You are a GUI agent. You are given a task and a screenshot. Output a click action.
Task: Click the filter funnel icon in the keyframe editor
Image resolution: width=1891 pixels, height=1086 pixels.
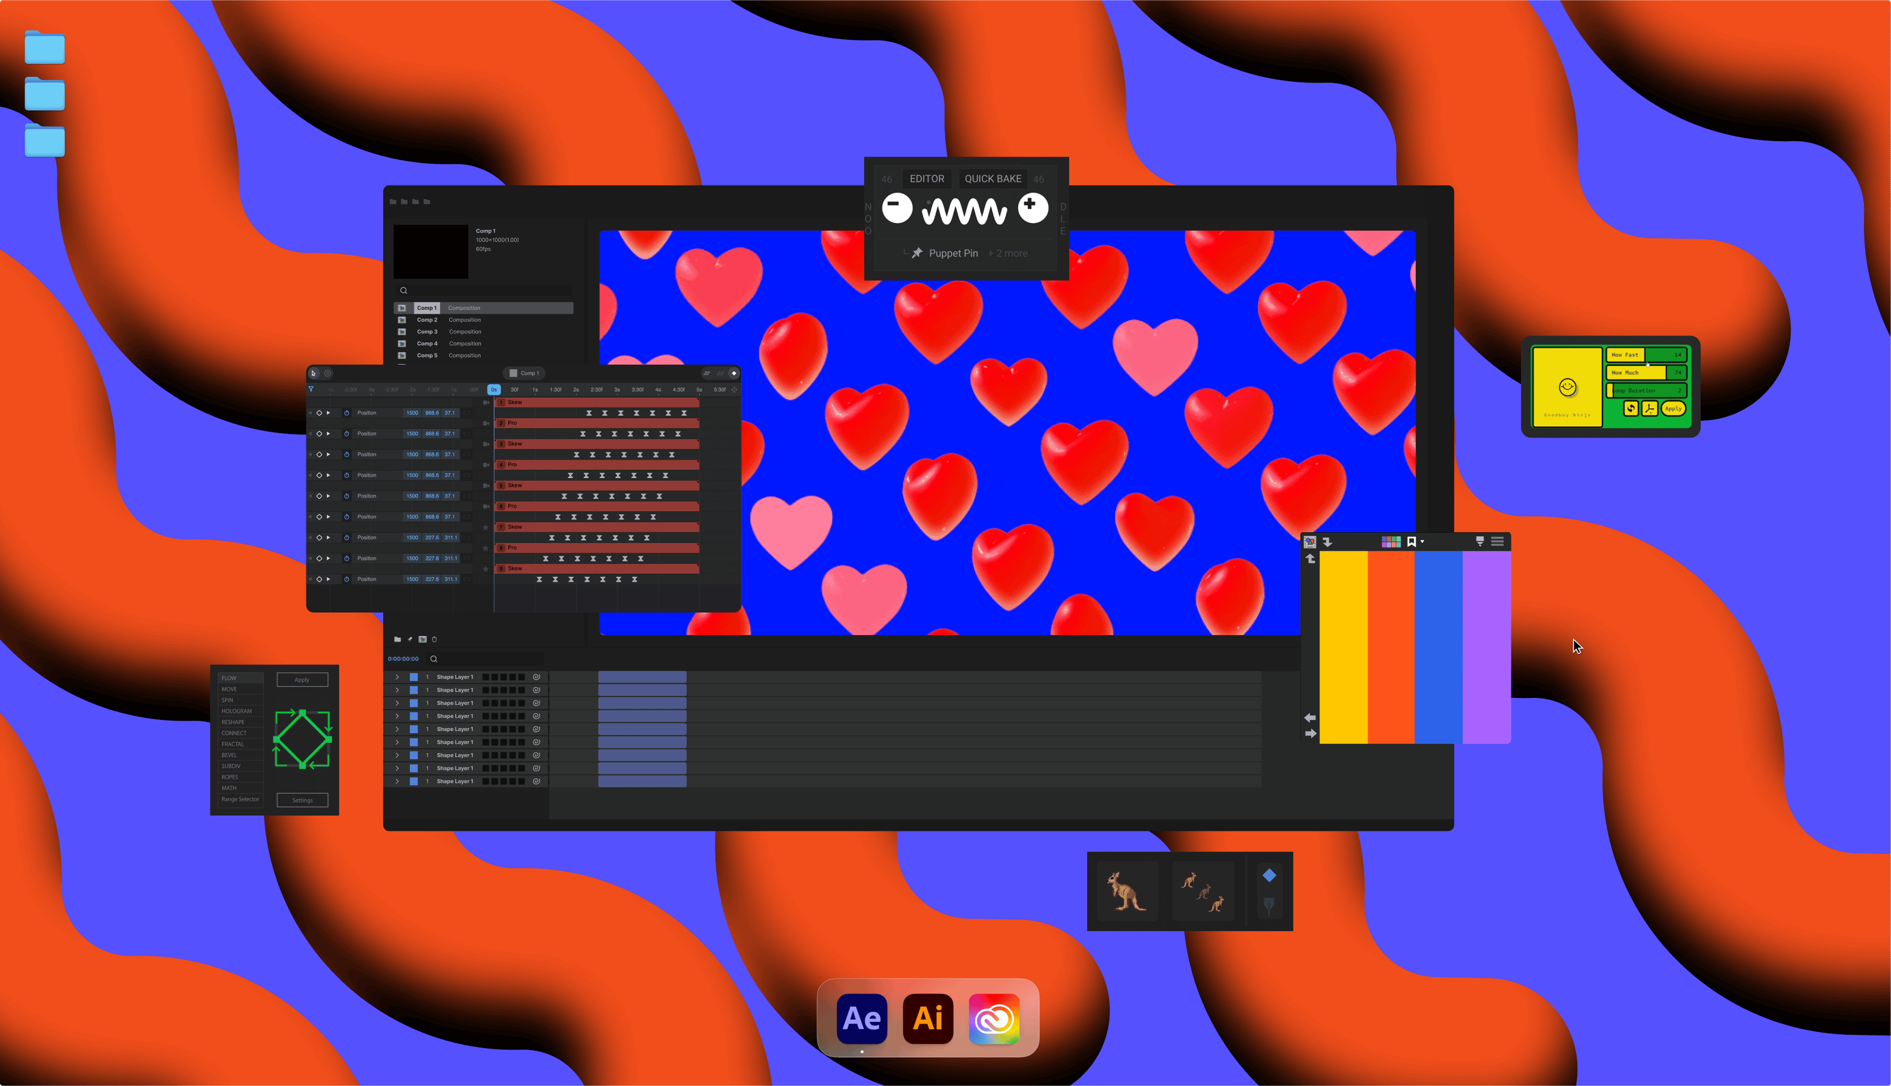coord(311,390)
